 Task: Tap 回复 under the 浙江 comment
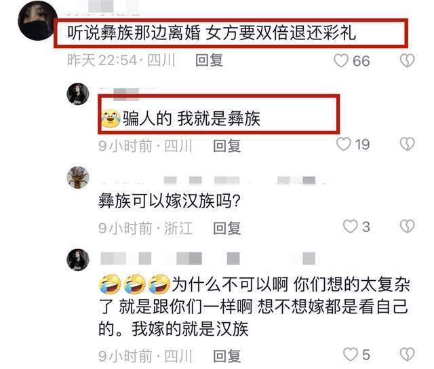click(226, 228)
